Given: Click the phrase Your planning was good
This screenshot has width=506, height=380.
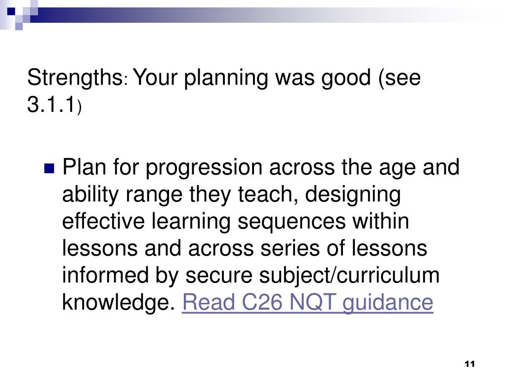Looking at the screenshot, I should pos(252,78).
